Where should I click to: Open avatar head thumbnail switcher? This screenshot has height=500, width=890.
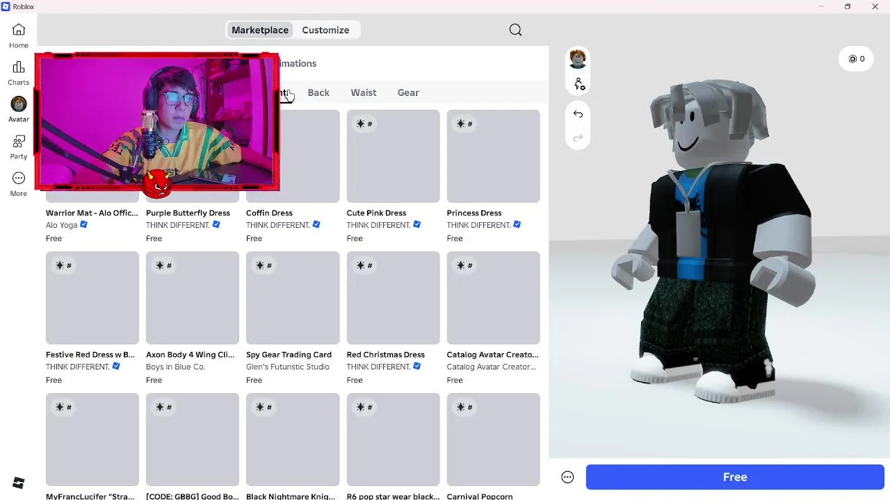[578, 58]
